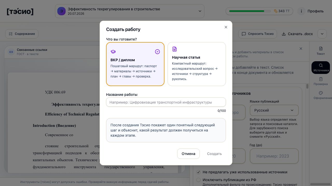The height and width of the screenshot is (186, 332).
Task: Expand the project selector dropdown at top
Action: click(x=130, y=11)
